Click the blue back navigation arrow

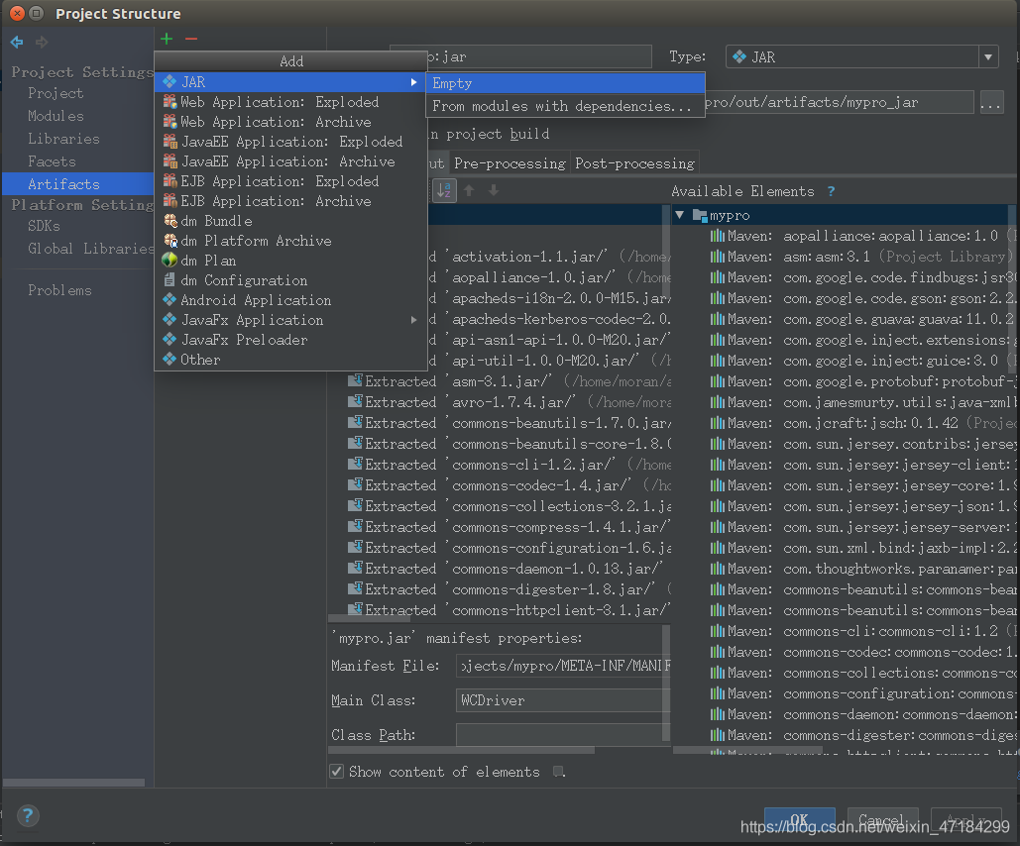point(17,42)
